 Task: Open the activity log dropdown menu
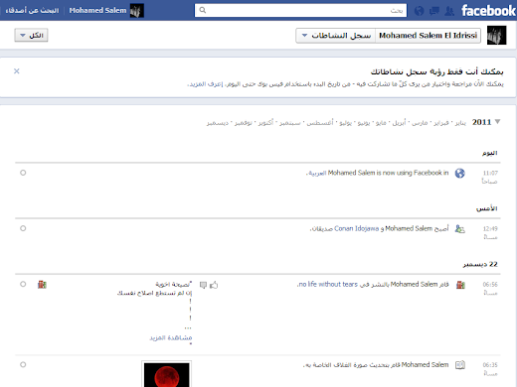pos(336,36)
